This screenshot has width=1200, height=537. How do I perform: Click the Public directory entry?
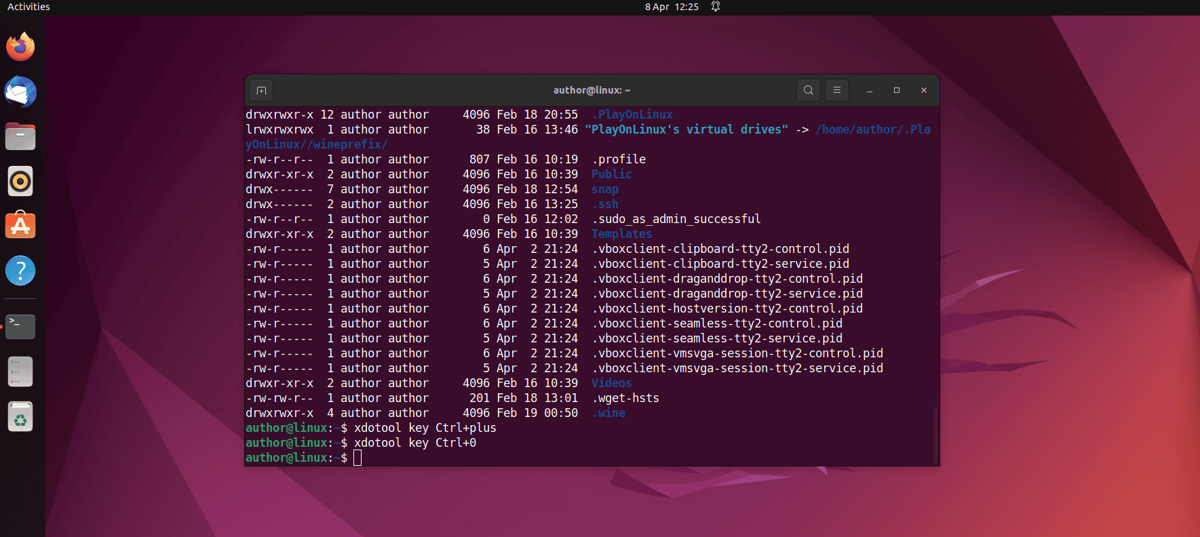pyautogui.click(x=612, y=174)
